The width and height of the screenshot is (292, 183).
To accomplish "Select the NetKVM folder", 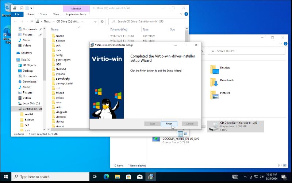I will tap(61, 69).
